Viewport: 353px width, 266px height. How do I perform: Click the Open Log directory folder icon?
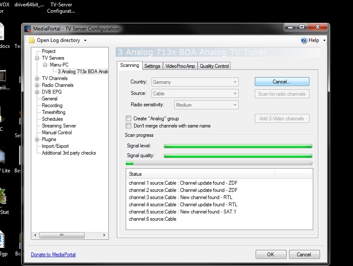pyautogui.click(x=32, y=40)
